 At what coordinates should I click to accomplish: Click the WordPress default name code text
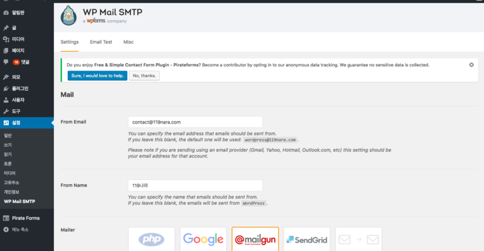254,204
